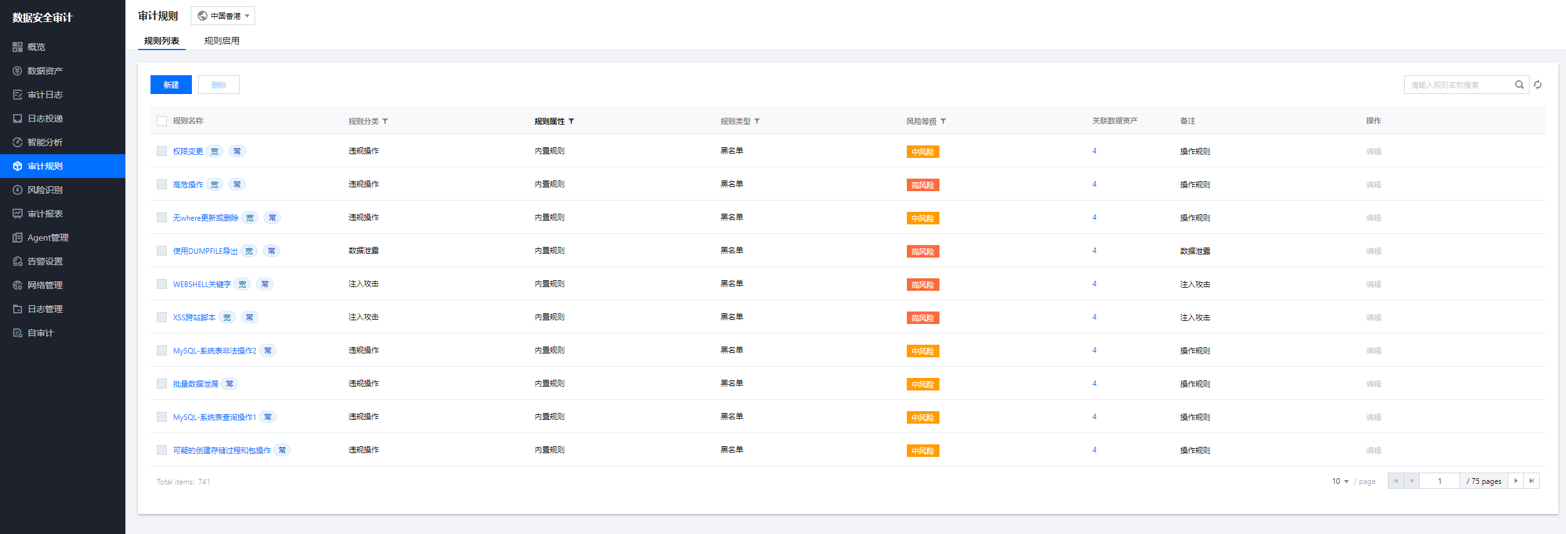1566x534 pixels.
Task: Click the filter icon on 风险等级 column
Action: click(x=943, y=121)
